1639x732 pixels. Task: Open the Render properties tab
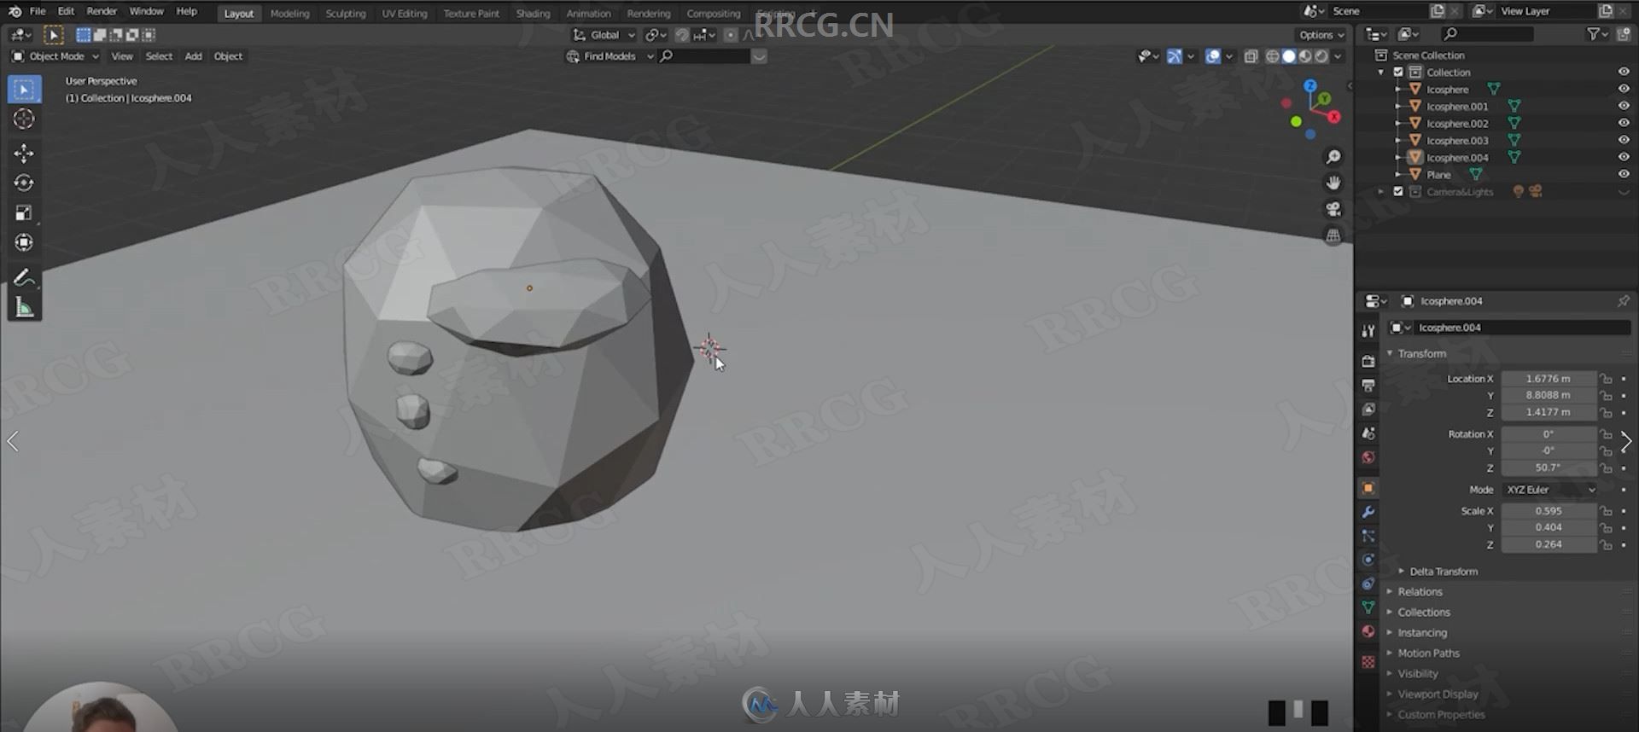(1368, 362)
